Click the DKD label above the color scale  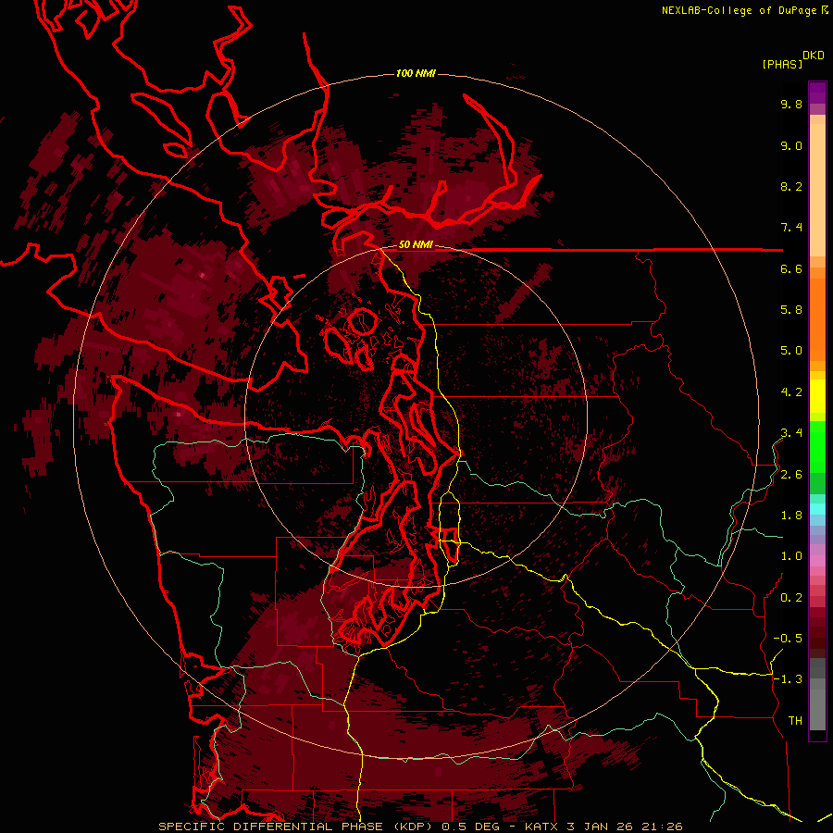click(x=814, y=56)
